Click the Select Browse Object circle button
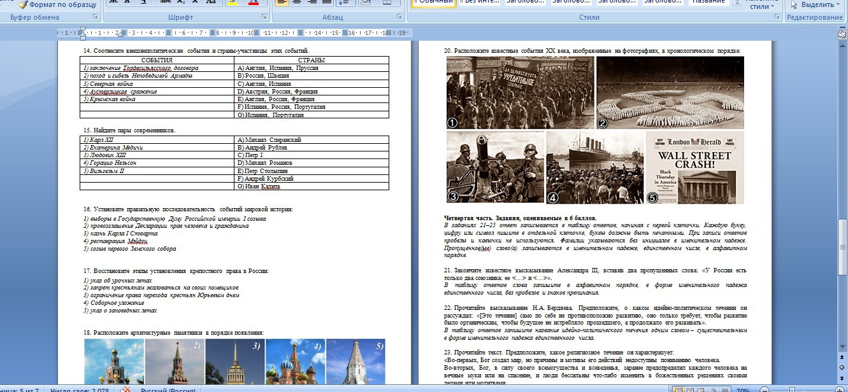This screenshot has width=848, height=392. pos(842,367)
